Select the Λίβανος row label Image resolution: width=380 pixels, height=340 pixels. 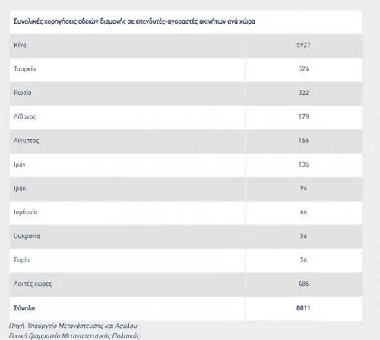(25, 116)
